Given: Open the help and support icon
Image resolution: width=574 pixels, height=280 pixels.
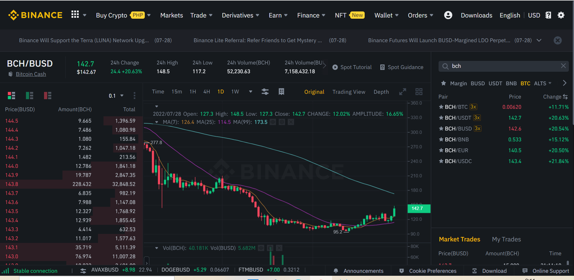Looking at the screenshot, I should pos(548,15).
